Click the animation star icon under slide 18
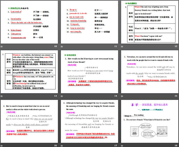This screenshot has width=179, height=147. click(x=122, y=146)
